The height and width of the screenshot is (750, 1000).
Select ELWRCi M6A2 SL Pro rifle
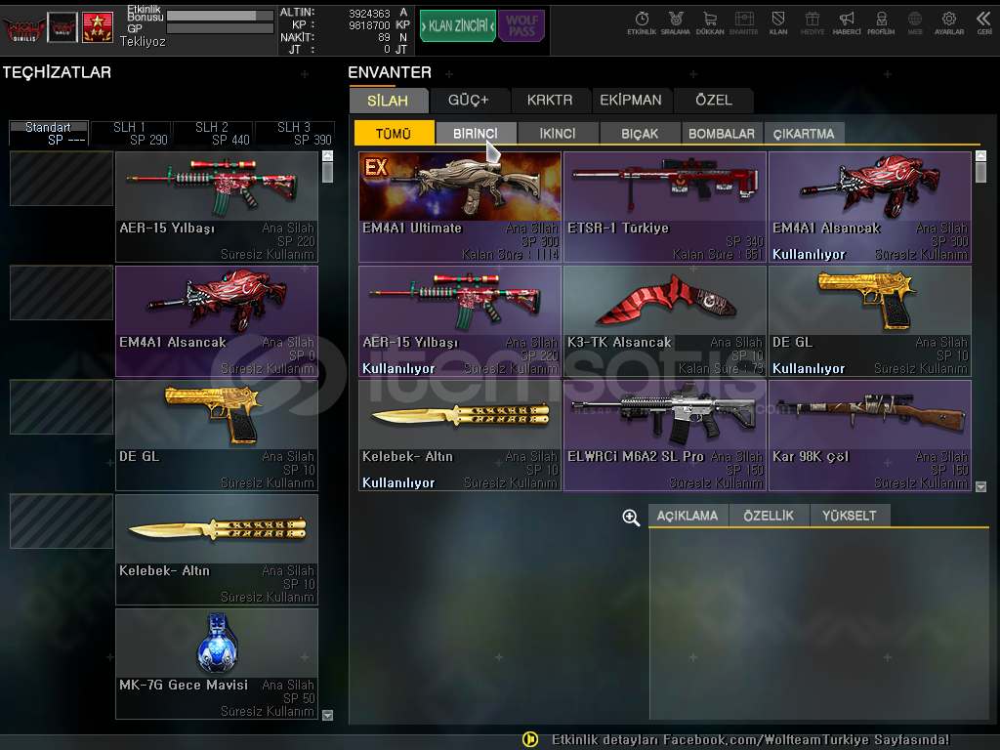click(x=665, y=435)
